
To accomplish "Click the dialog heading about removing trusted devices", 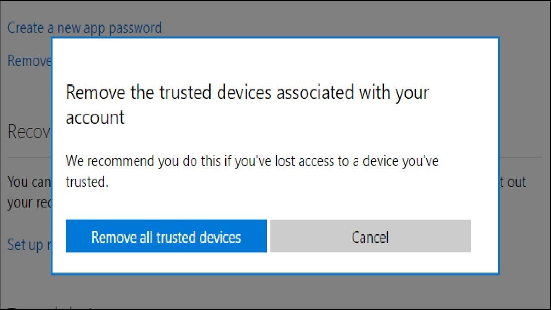I will coord(247,93).
